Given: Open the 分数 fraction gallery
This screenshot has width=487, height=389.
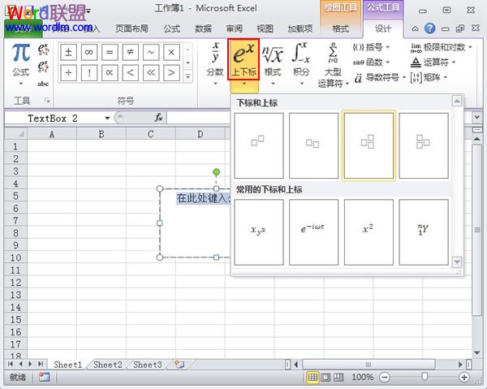Looking at the screenshot, I should (214, 60).
